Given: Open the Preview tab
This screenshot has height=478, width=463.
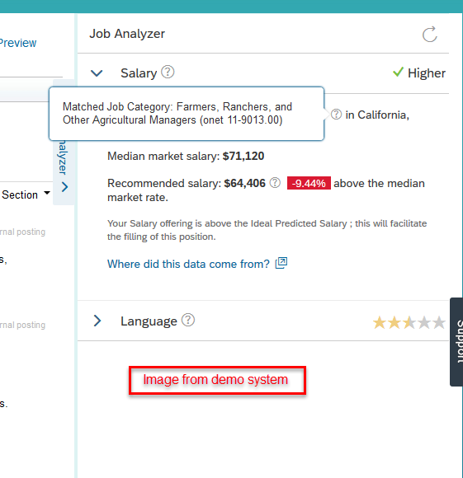Looking at the screenshot, I should click(x=17, y=43).
